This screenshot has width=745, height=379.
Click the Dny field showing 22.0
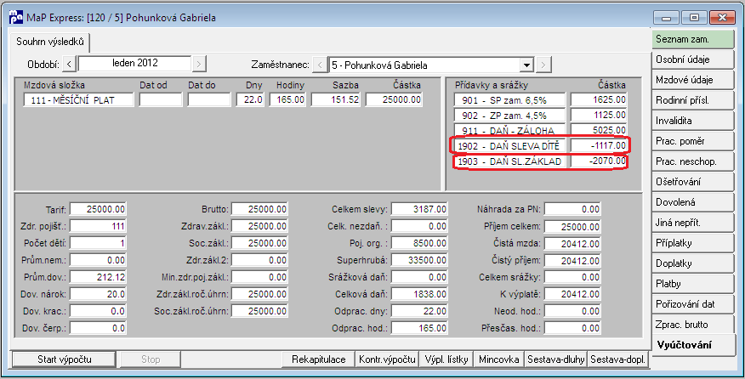tap(250, 99)
